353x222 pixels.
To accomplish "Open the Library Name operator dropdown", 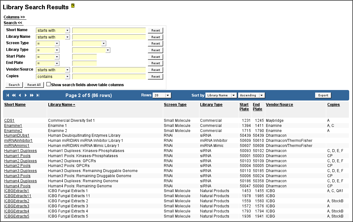I will [53, 37].
